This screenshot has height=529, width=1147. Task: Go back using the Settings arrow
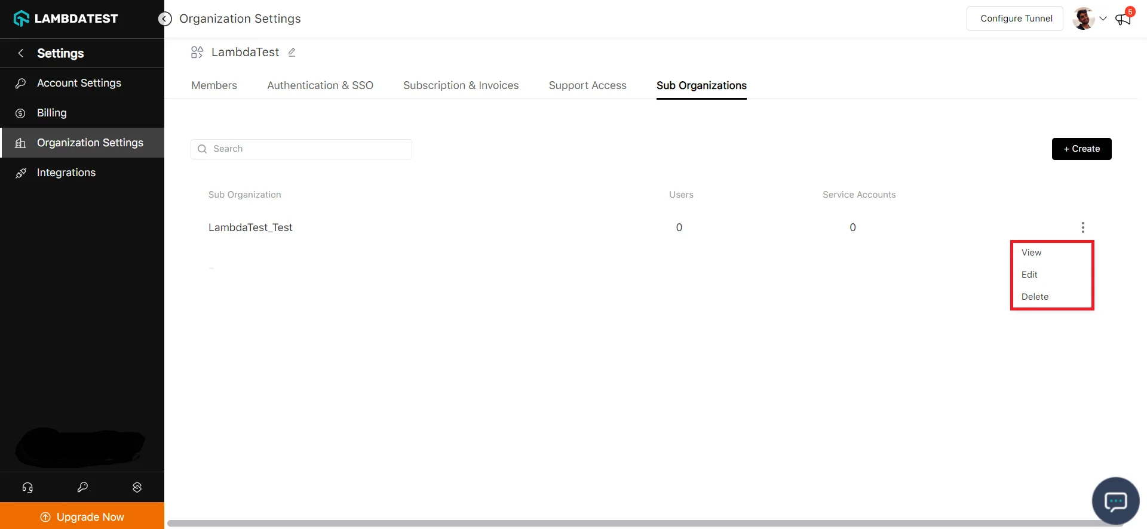pos(21,53)
